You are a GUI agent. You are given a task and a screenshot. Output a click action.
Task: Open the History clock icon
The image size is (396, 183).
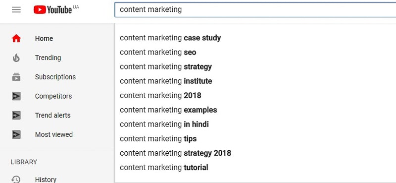click(16, 179)
